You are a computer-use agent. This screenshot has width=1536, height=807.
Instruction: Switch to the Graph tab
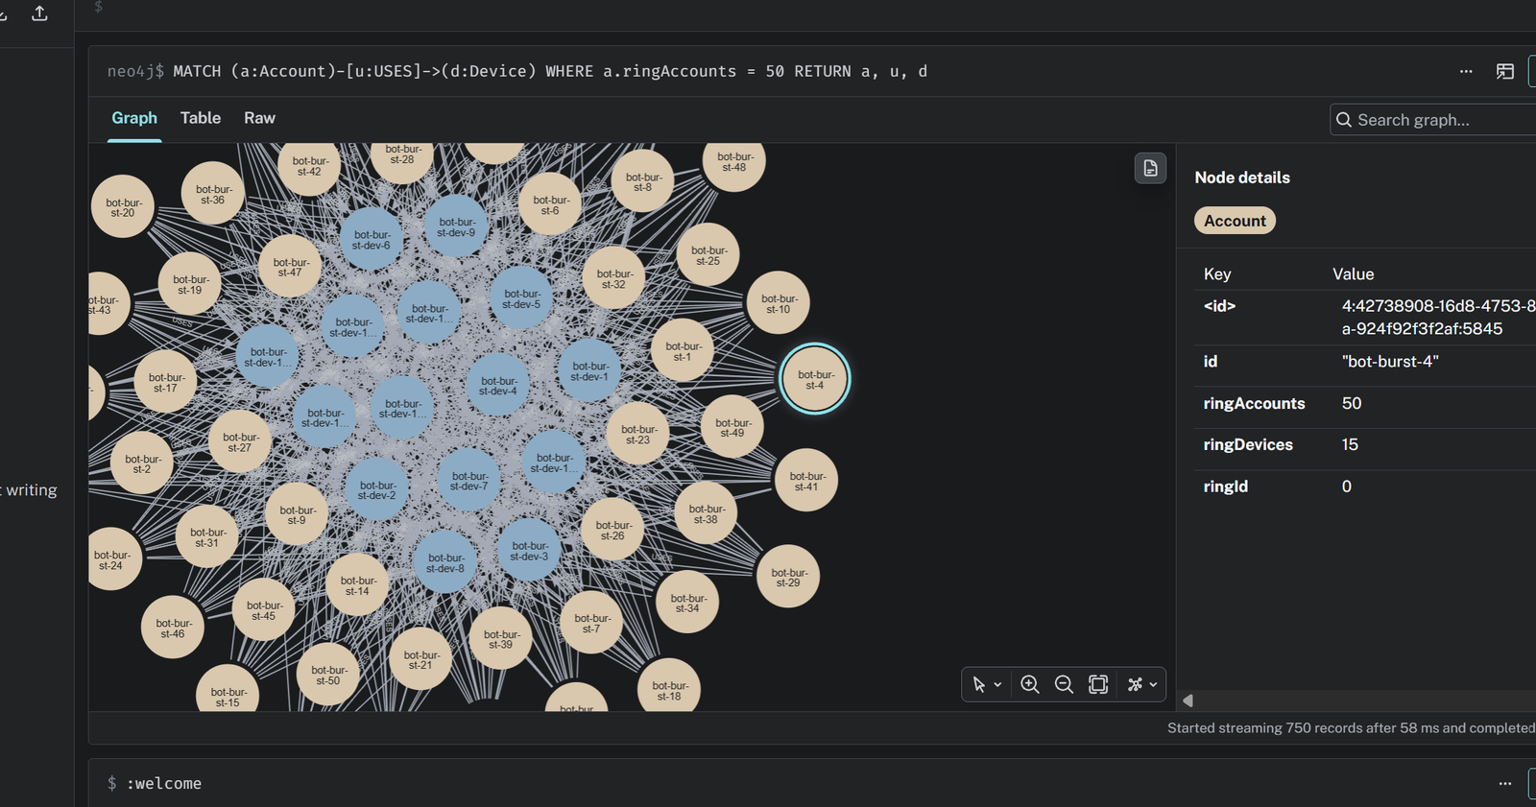(x=134, y=118)
